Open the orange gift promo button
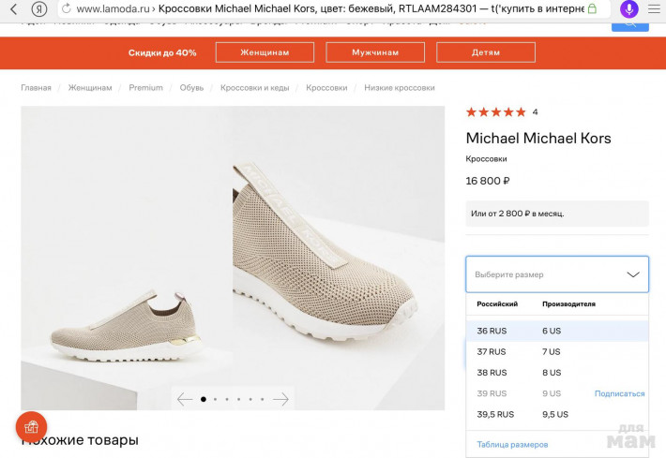This screenshot has width=666, height=458. click(x=31, y=427)
